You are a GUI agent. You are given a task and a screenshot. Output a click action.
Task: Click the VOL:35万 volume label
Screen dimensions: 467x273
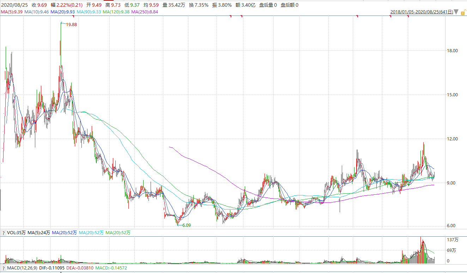tap(16, 233)
